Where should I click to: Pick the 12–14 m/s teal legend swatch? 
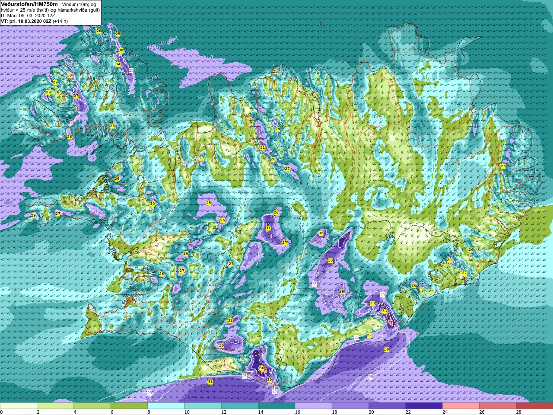(240, 406)
